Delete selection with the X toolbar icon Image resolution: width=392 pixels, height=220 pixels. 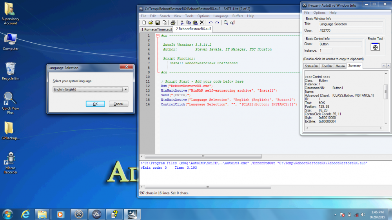[x=202, y=23]
